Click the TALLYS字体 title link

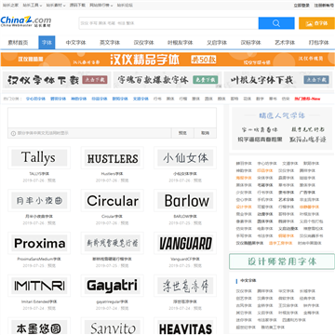[39, 174]
